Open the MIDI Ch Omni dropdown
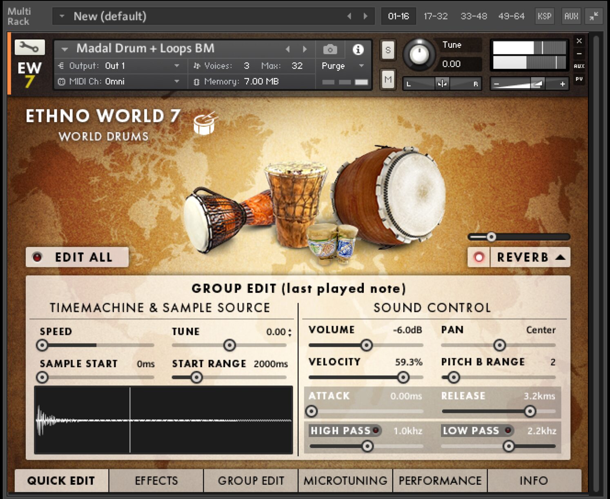 (x=177, y=82)
